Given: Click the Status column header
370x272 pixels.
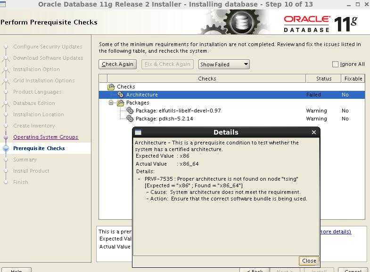Looking at the screenshot, I should [323, 79].
